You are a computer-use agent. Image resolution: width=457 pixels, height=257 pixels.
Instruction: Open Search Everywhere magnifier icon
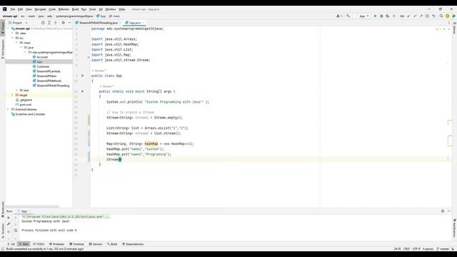coord(441,16)
